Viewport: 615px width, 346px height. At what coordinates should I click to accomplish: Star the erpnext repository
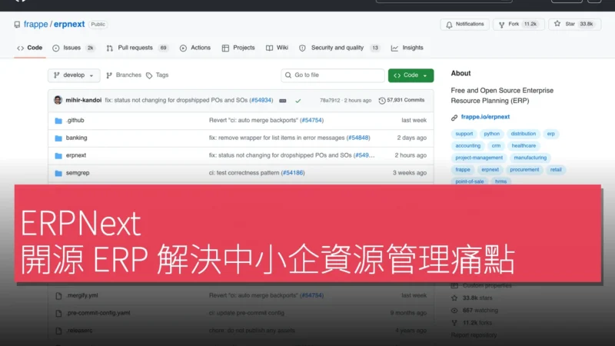coord(574,25)
